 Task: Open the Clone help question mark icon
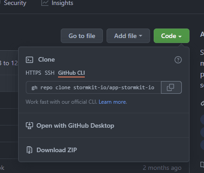point(178,60)
